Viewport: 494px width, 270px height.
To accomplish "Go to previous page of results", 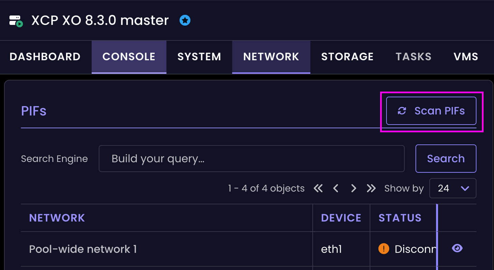I will 336,188.
